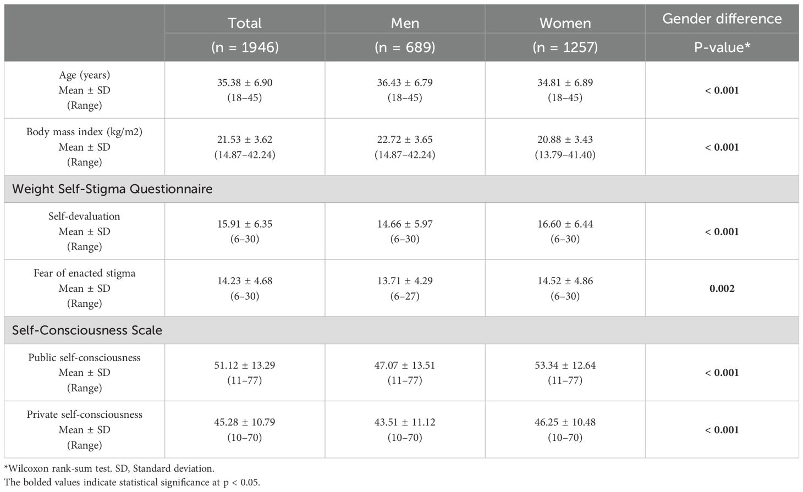Click women's self-devaluation value 16.60 ± 6.44
The width and height of the screenshot is (803, 492).
coord(565,224)
